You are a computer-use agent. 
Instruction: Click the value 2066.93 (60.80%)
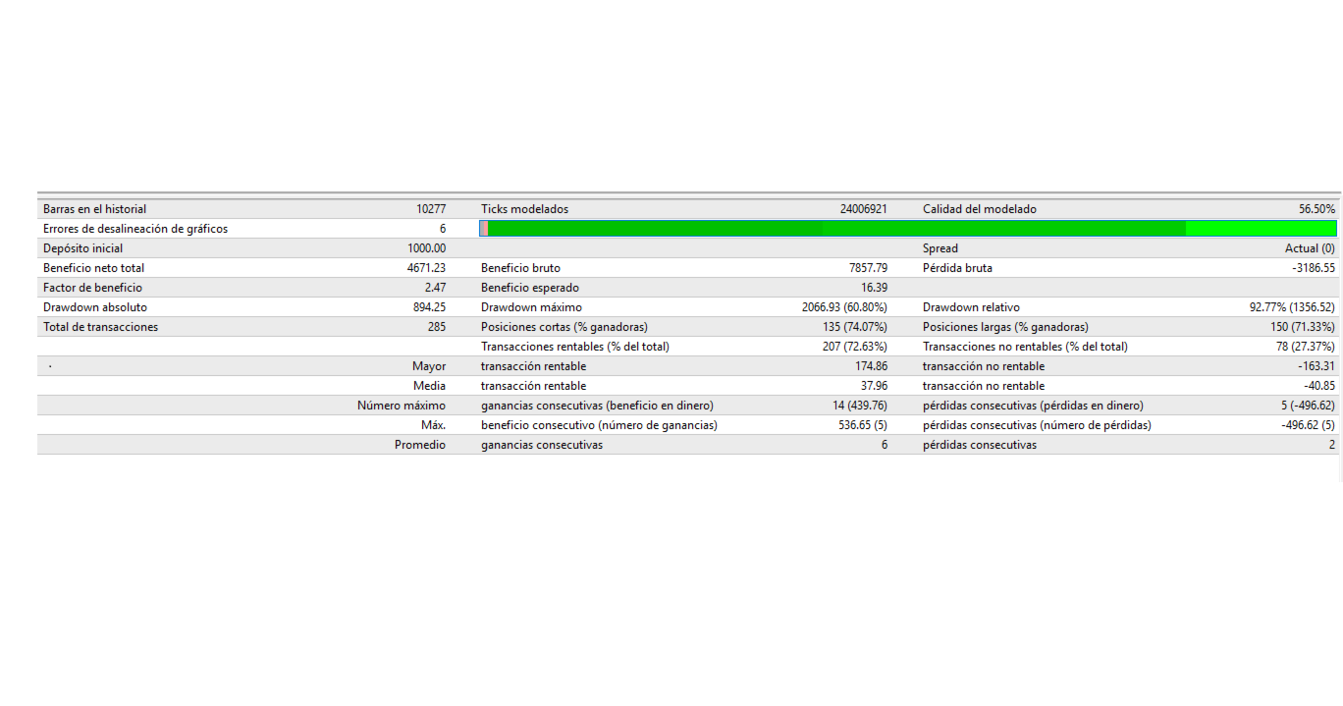point(844,307)
